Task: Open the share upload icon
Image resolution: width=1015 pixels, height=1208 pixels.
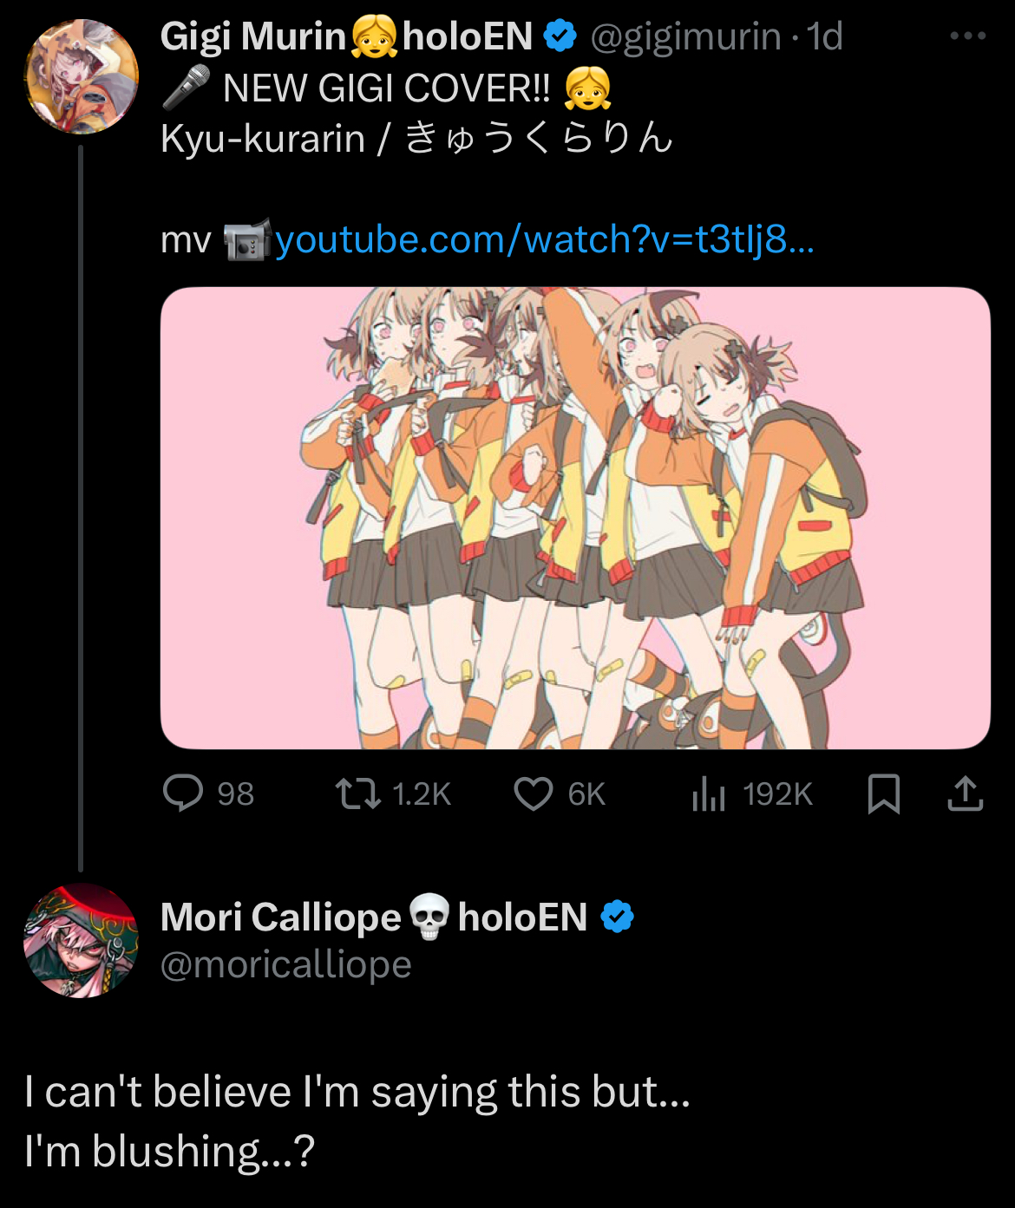Action: [x=966, y=793]
